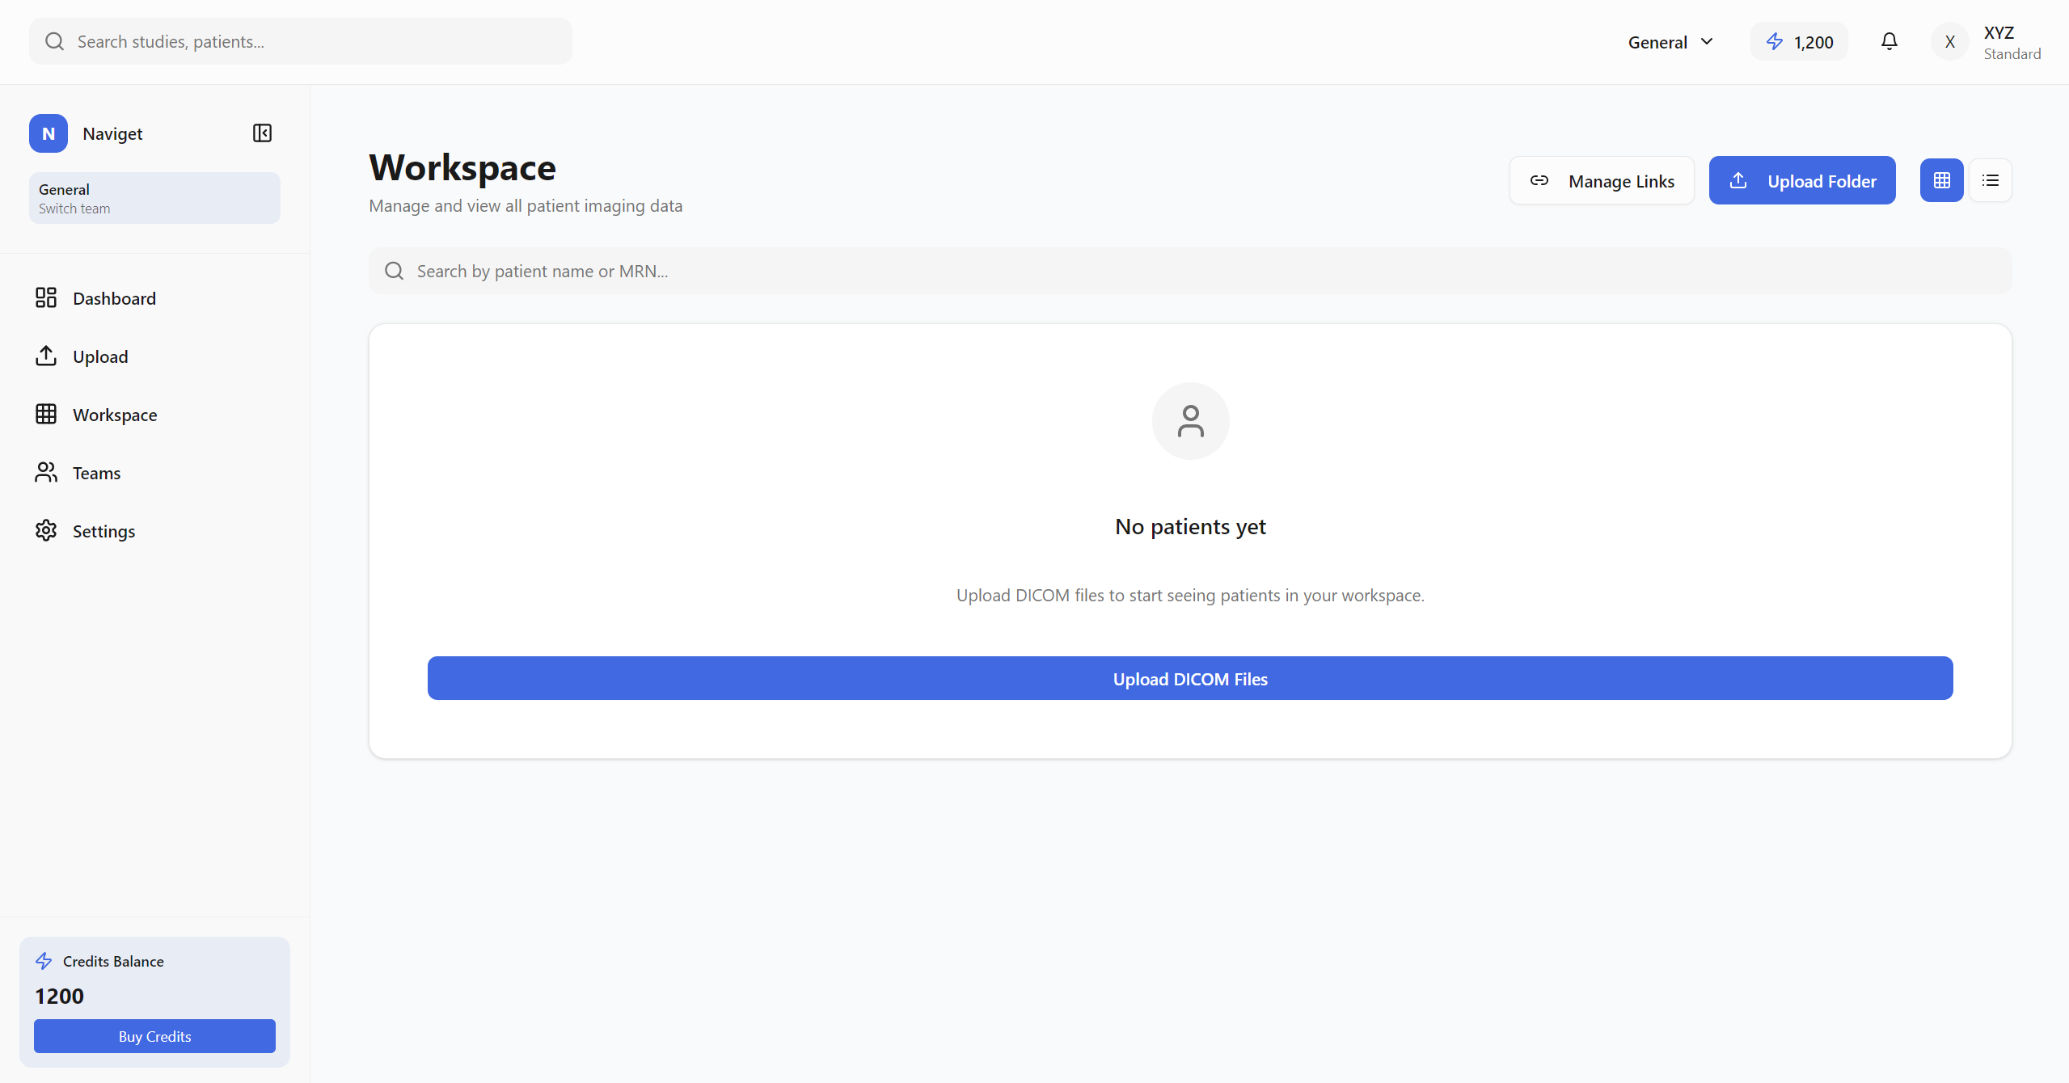Click the Manage Links button

point(1602,180)
